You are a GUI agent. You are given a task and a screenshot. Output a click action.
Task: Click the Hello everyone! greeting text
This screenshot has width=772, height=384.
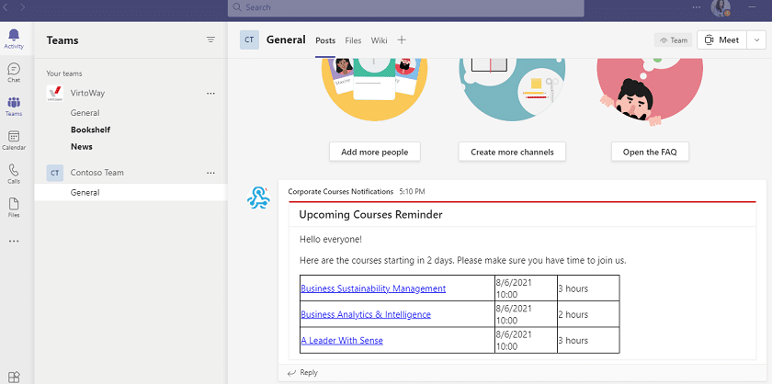click(331, 240)
